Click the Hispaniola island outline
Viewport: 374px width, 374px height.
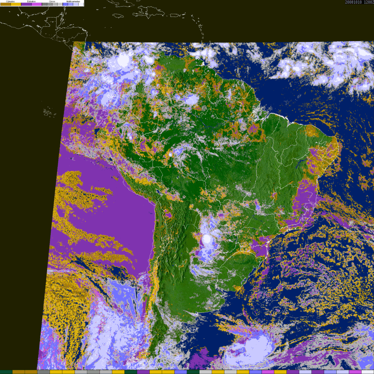point(149,12)
